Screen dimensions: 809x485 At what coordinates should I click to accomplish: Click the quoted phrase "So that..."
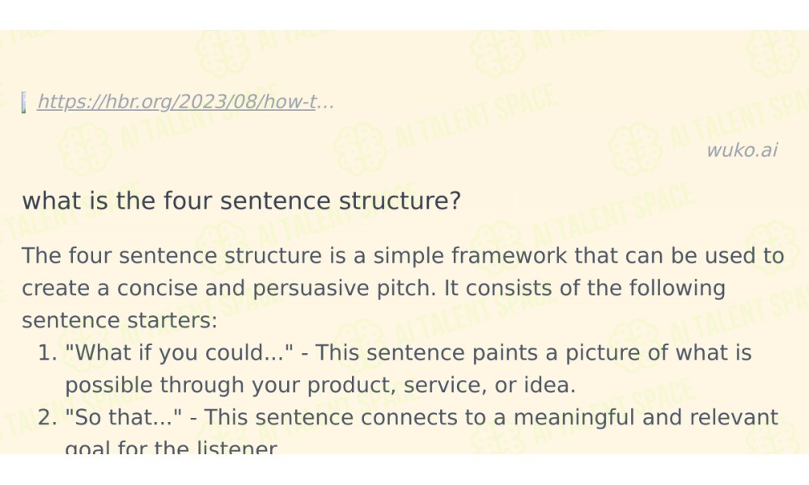123,417
